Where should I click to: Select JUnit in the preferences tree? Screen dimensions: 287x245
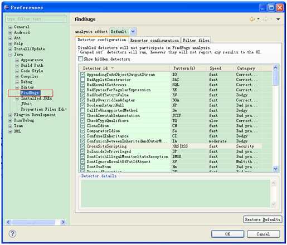coord(26,104)
